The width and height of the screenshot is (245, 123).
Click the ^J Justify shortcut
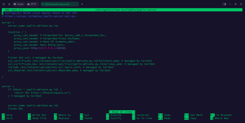[113, 118]
